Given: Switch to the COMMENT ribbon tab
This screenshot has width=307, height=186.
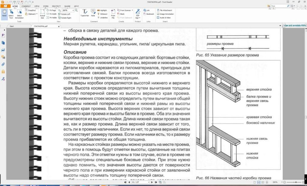Looking at the screenshot, I should pos(26,6).
